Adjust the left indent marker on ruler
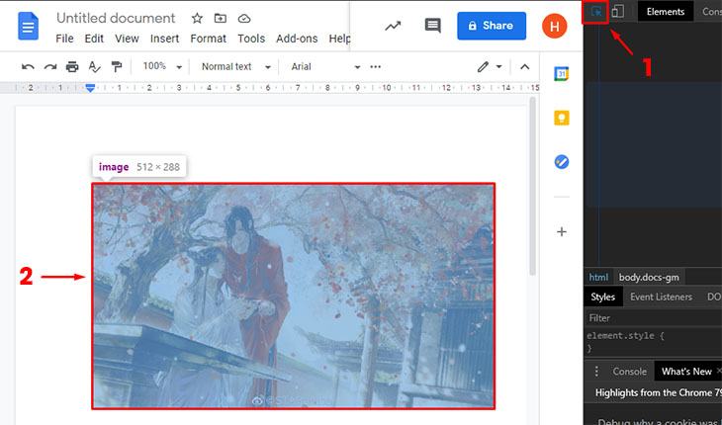 coord(90,88)
